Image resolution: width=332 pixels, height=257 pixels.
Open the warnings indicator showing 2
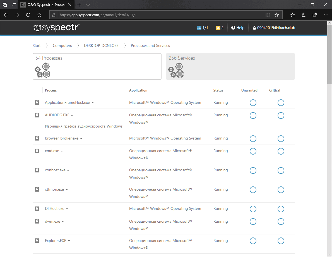(x=220, y=28)
